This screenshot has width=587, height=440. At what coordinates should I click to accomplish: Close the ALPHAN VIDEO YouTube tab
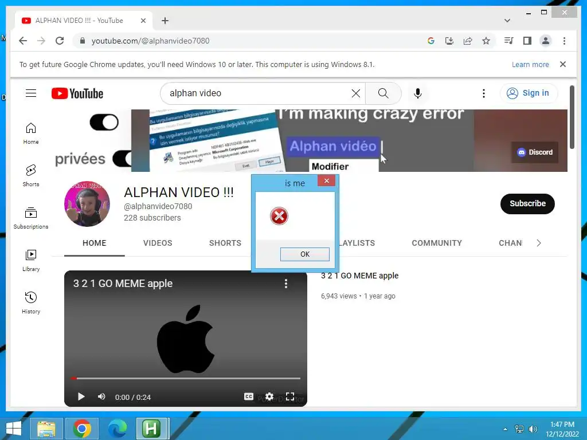click(143, 21)
